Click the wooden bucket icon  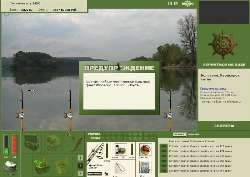coord(63,165)
